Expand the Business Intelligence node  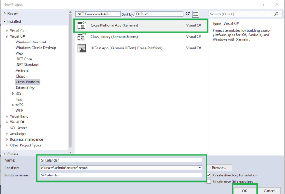point(7,139)
